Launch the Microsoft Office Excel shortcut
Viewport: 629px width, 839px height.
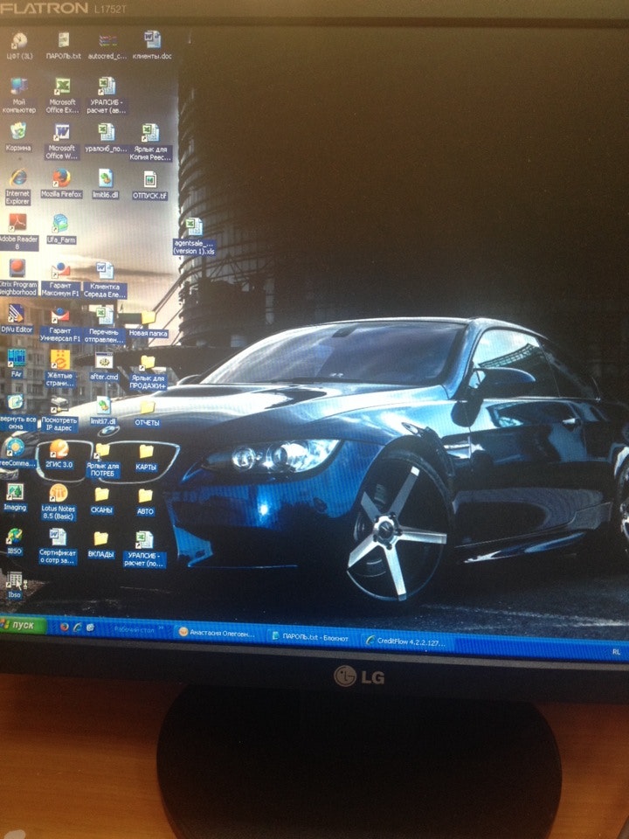[x=63, y=95]
